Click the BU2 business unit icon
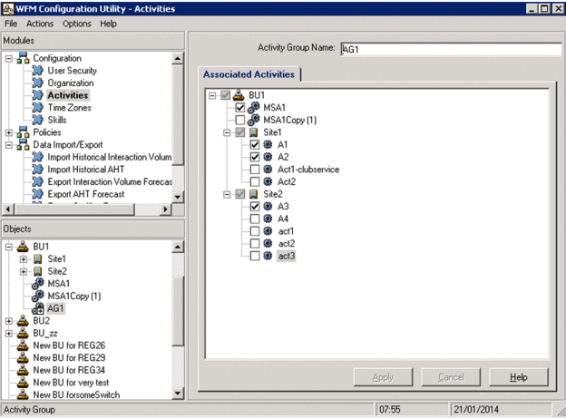 click(x=24, y=321)
